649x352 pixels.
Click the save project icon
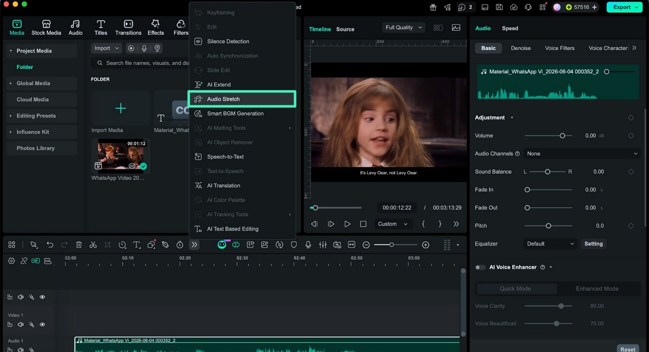click(x=499, y=7)
